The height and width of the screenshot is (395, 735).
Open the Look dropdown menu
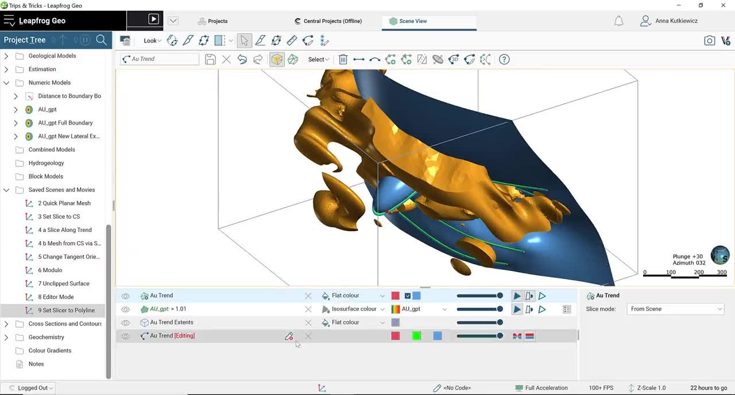point(152,41)
